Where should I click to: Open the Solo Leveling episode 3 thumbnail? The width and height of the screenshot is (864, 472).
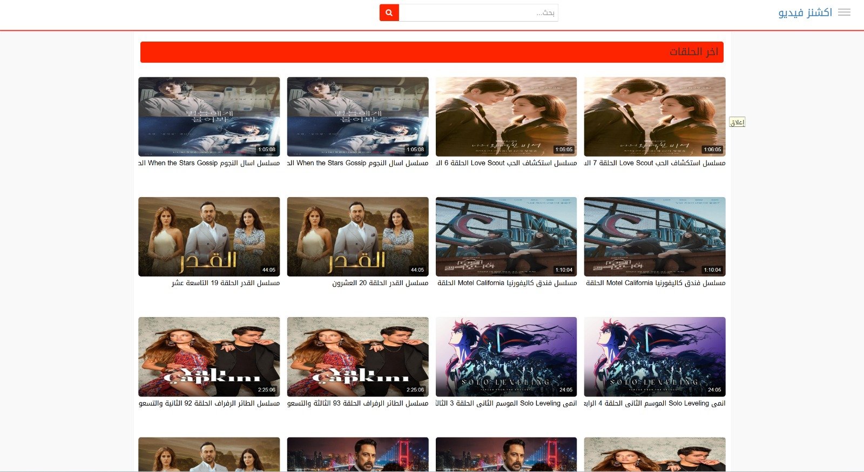(x=506, y=356)
